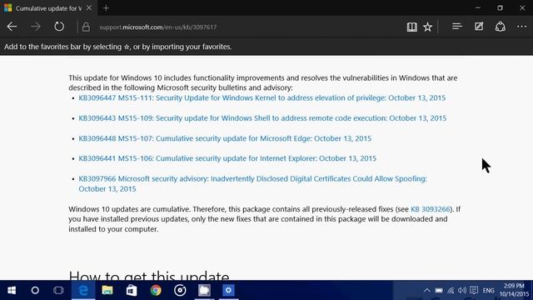
Task: Open the KB3096447 MS15-111 Windows Kernel link
Action: tap(262, 98)
